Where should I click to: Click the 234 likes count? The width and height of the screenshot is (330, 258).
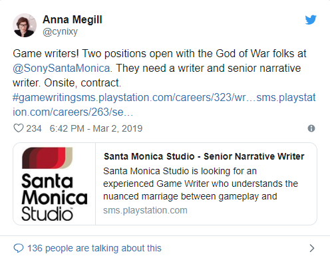[x=34, y=128]
